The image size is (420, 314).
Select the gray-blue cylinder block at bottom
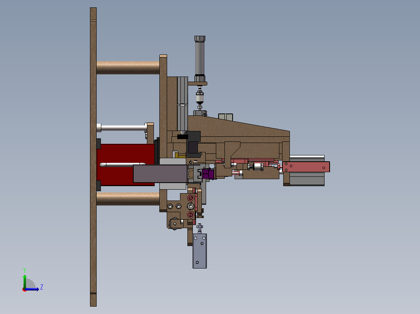click(199, 251)
